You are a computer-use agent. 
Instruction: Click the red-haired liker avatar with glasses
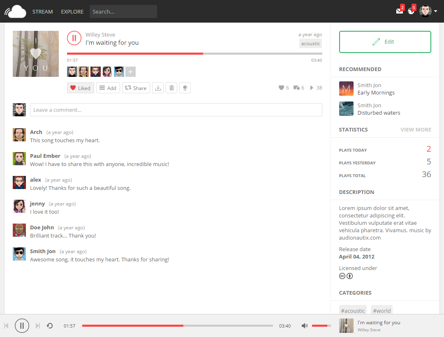95,72
